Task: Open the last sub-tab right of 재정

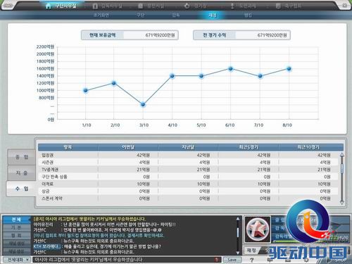Action: [x=248, y=15]
